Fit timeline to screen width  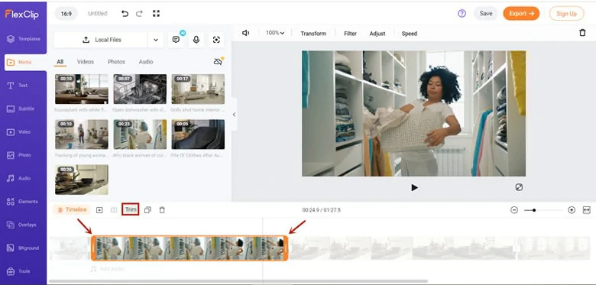point(587,210)
